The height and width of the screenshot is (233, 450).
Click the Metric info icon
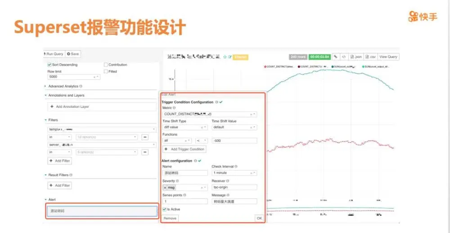point(174,108)
